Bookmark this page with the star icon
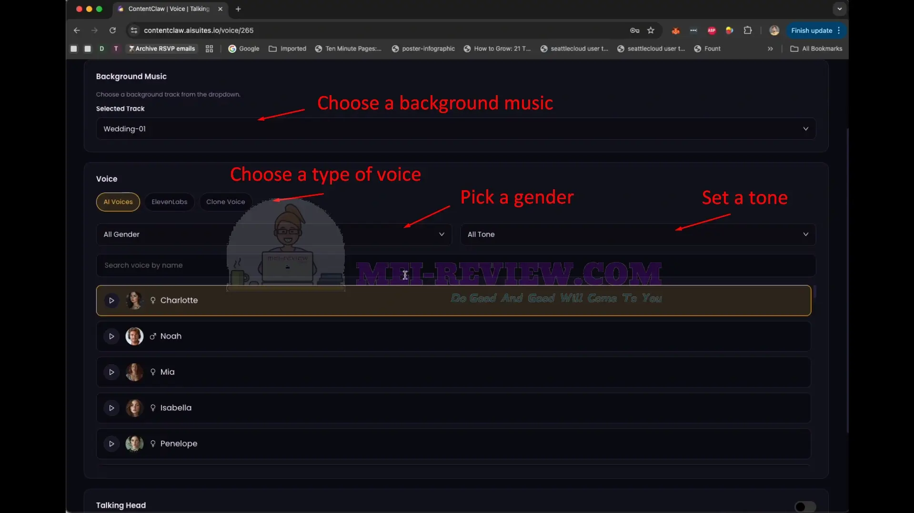Screen dimensions: 914x513 (651, 30)
